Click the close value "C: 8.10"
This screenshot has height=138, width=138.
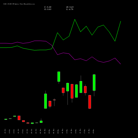pos(48,7)
